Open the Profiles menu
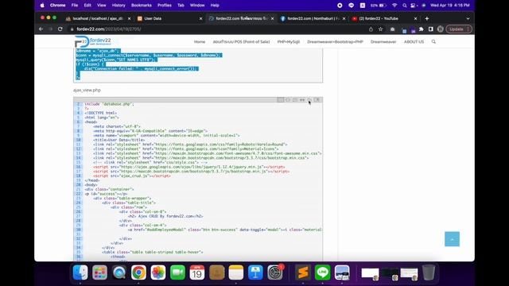The width and height of the screenshot is (509, 286). [165, 6]
